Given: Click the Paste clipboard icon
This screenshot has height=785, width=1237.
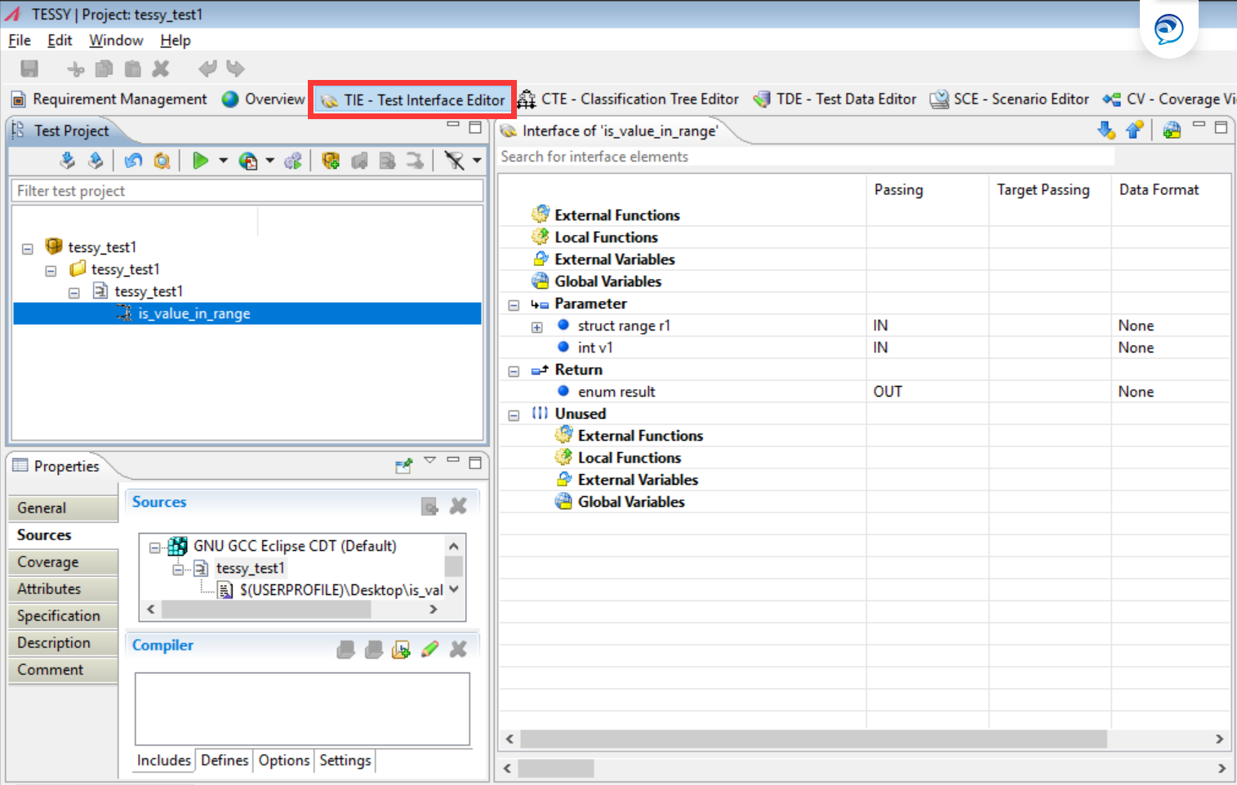Looking at the screenshot, I should pos(132,69).
